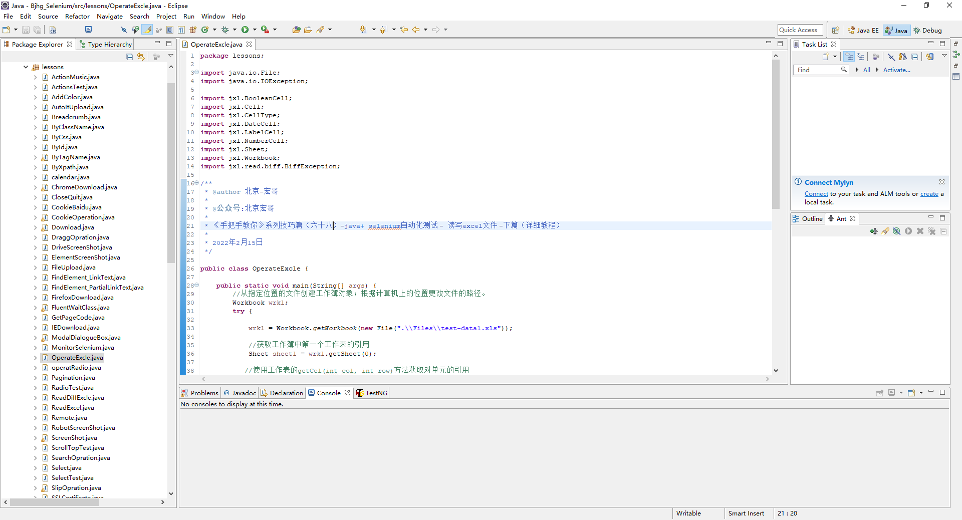Click Synchronize Changed icon in Task List
The image size is (962, 520).
(x=929, y=57)
